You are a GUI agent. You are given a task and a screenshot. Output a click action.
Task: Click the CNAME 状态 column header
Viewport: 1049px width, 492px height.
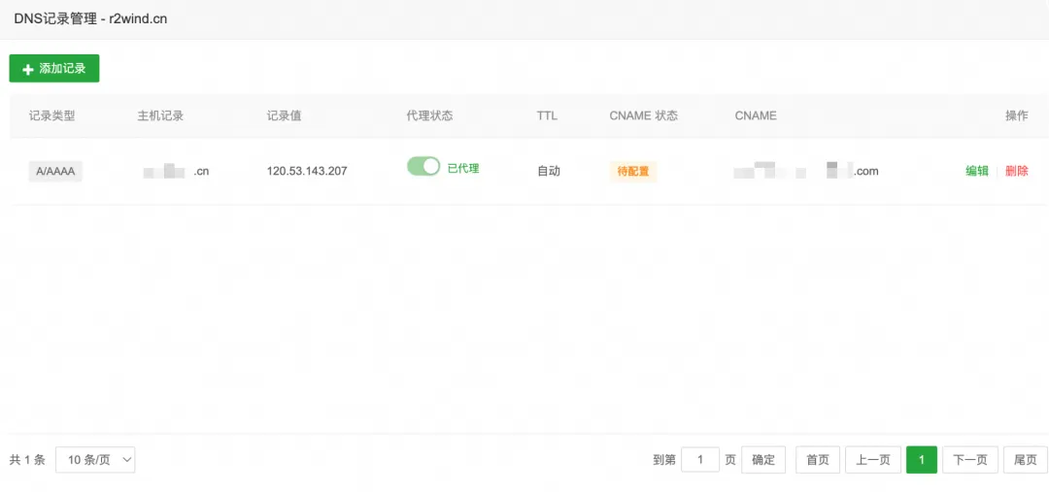coord(644,115)
